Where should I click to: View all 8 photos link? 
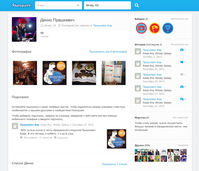point(108,52)
